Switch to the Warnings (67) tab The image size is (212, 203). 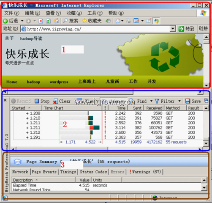145,172
